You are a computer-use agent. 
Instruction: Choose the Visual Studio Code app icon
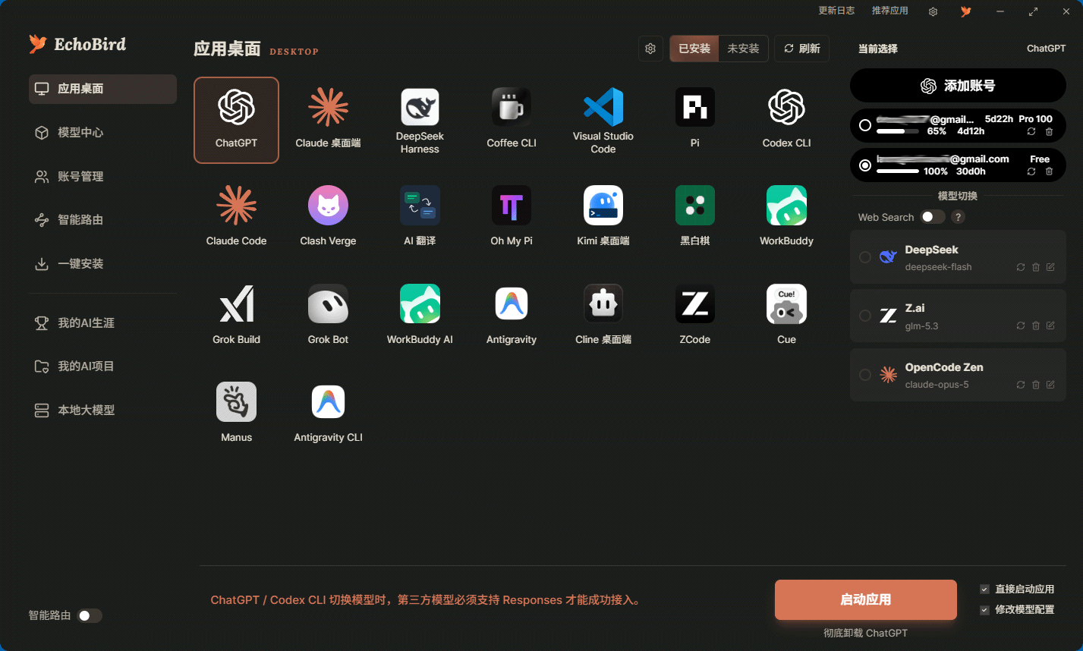[x=603, y=107]
